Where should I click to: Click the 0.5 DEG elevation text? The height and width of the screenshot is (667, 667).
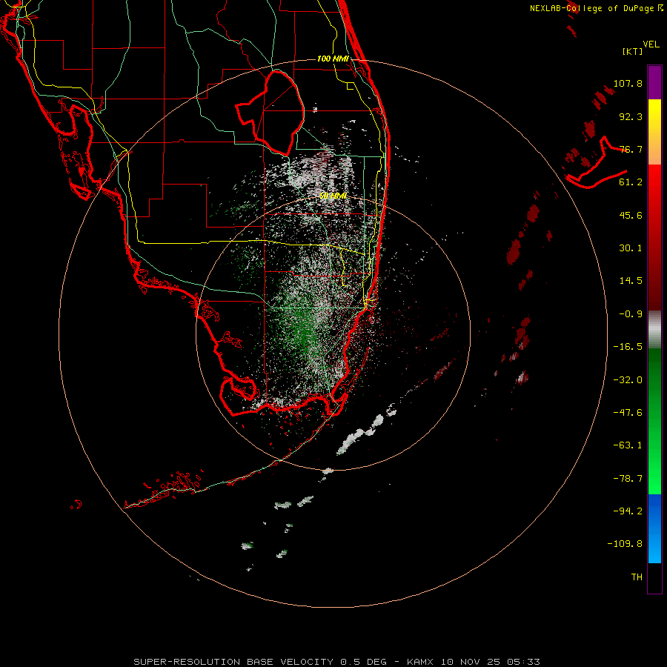pos(364,662)
